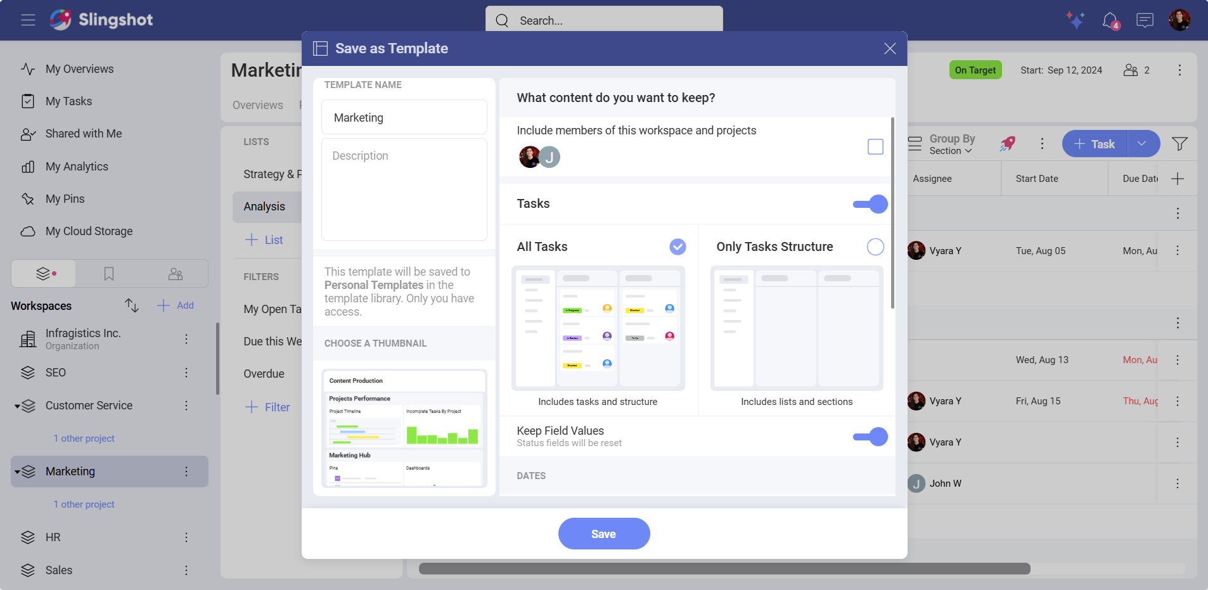Screen dimensions: 1208x590
Task: Click the AI sparkle assistant icon
Action: click(x=1076, y=20)
